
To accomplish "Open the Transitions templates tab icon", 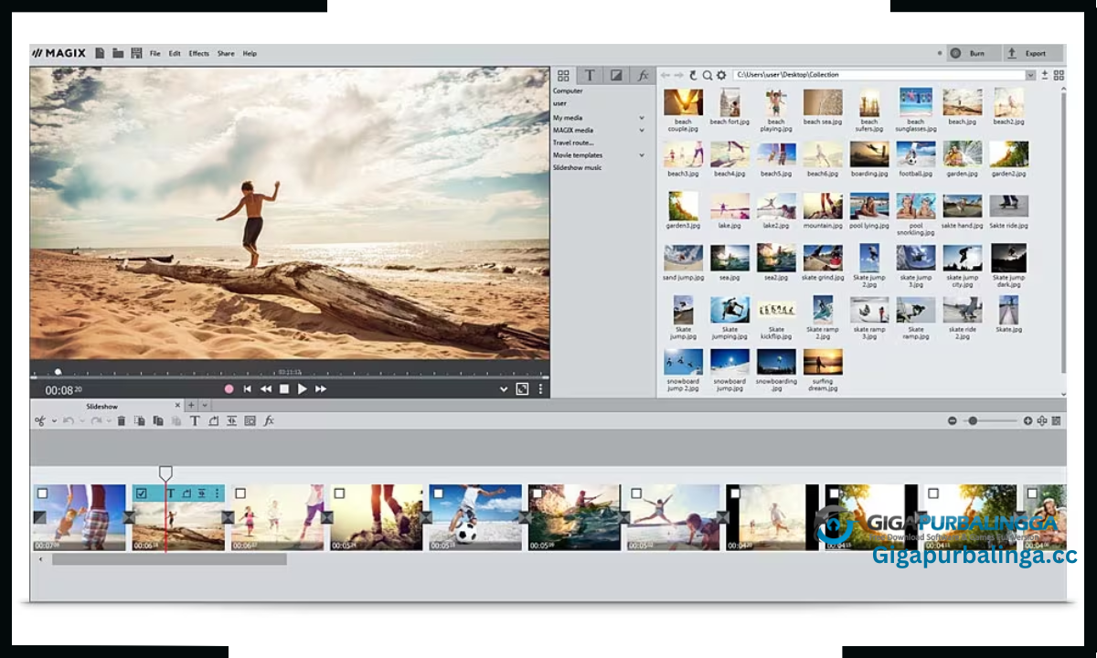I will tap(616, 76).
